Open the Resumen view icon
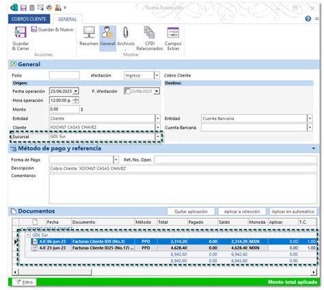The width and height of the screenshot is (324, 290). 89,32
